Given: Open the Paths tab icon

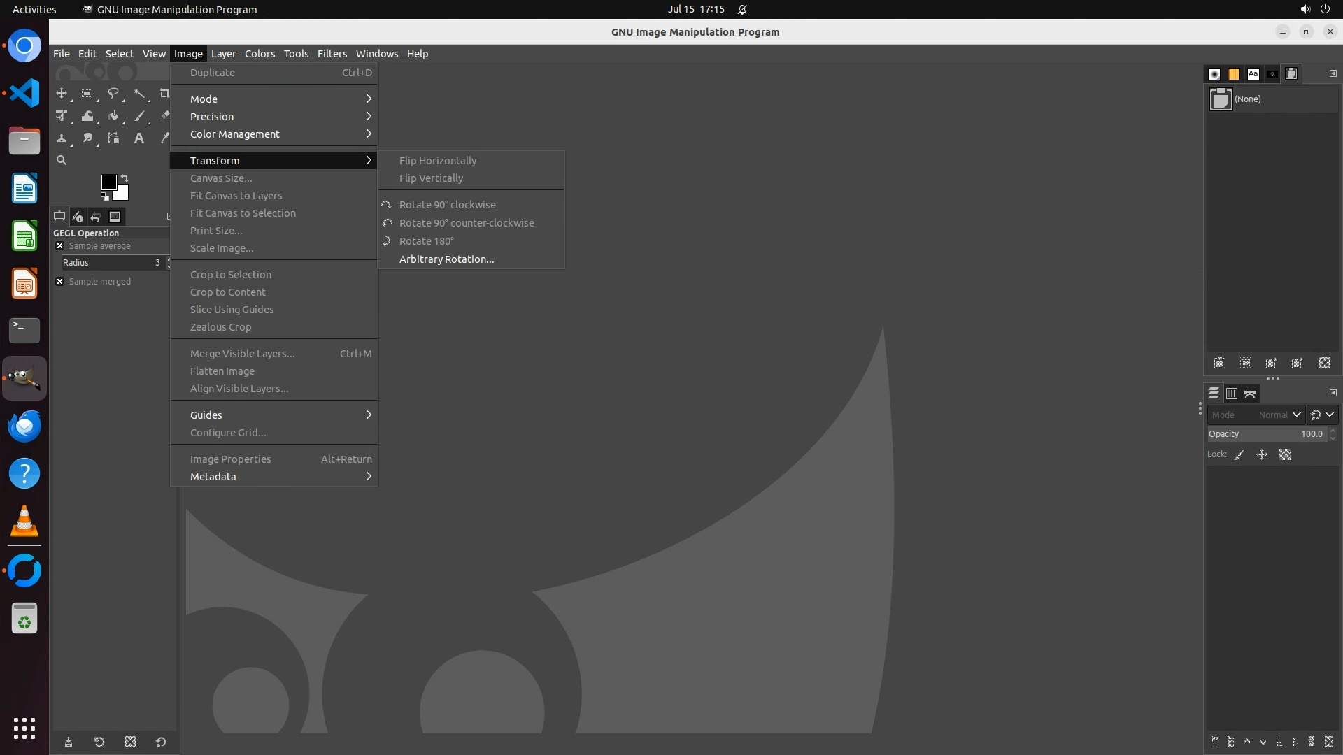Looking at the screenshot, I should point(1250,394).
